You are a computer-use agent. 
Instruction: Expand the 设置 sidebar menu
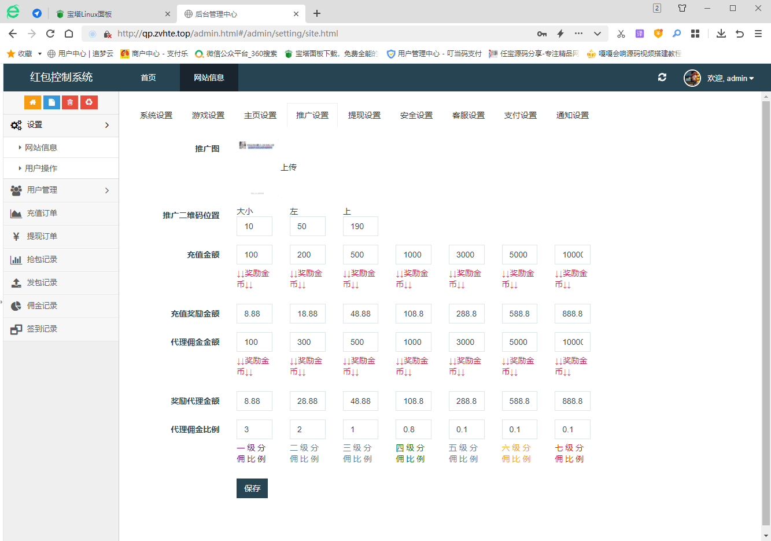click(x=61, y=125)
